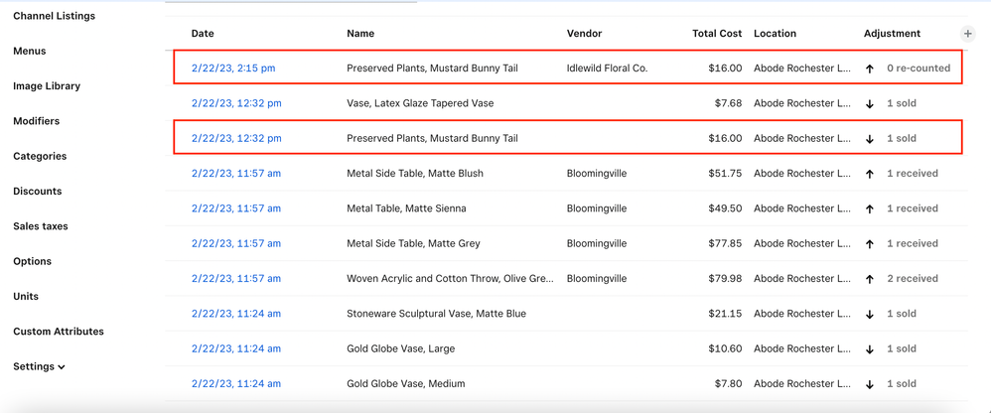Select Sales taxes in sidebar
This screenshot has width=991, height=413.
tap(41, 226)
